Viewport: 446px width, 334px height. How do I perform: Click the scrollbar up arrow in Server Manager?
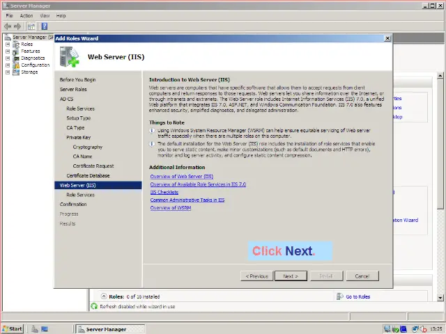pyautogui.click(x=440, y=75)
